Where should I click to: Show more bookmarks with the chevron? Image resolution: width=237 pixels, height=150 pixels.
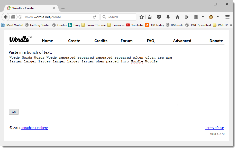pyautogui.click(x=231, y=25)
